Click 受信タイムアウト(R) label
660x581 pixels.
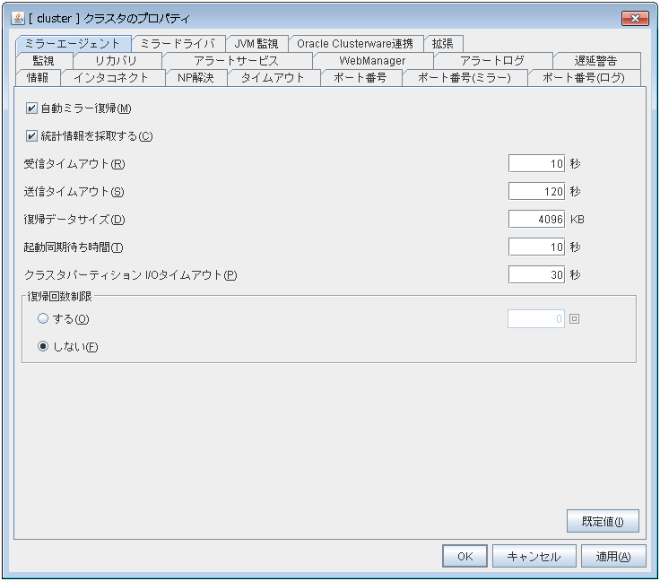click(74, 164)
